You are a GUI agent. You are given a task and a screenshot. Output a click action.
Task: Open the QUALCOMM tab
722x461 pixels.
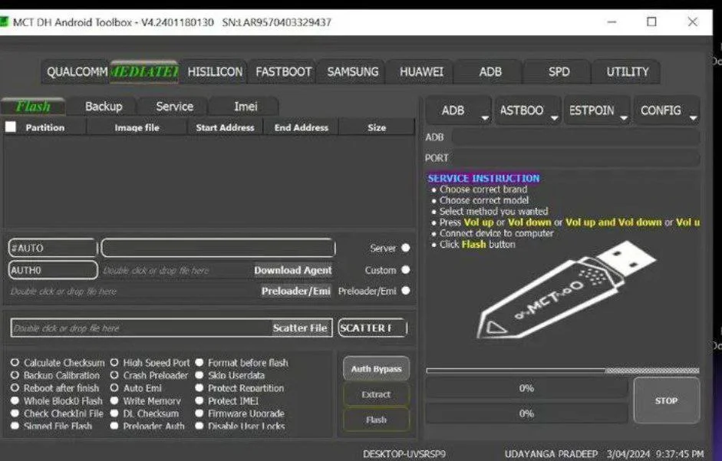point(76,72)
